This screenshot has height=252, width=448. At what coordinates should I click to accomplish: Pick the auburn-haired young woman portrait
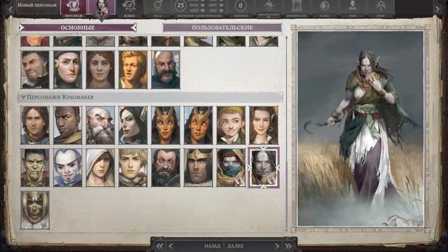coord(100,70)
